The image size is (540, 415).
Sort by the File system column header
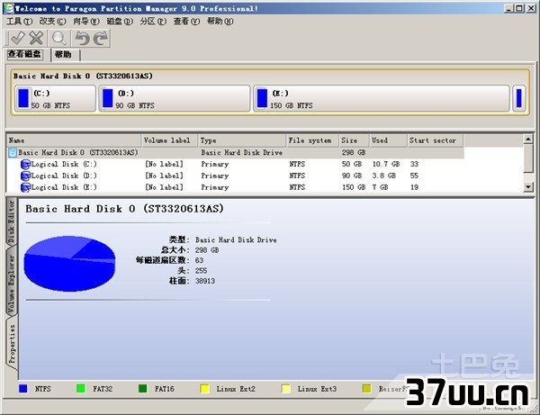click(312, 140)
